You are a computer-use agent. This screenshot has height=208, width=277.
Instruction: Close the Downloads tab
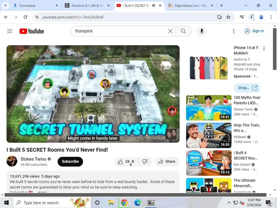coord(57,5)
